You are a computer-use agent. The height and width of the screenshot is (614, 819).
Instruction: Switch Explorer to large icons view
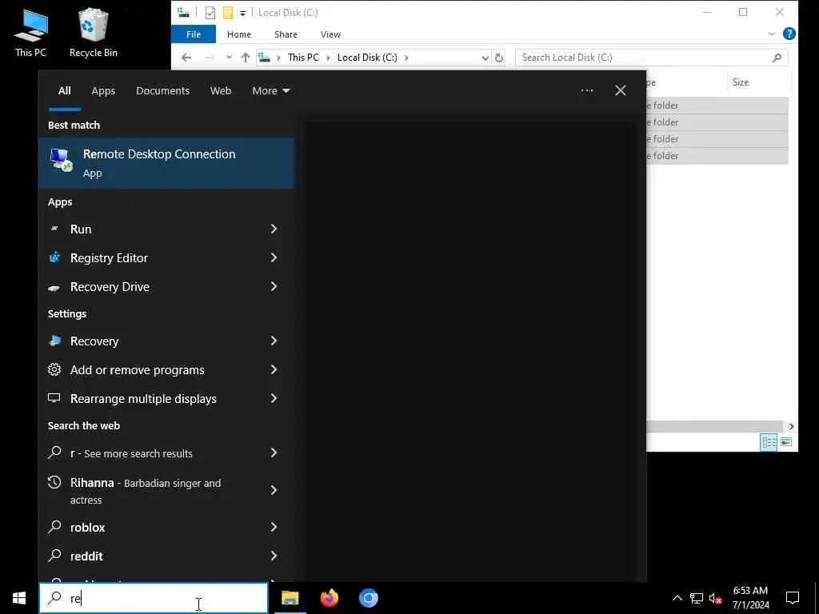[786, 442]
